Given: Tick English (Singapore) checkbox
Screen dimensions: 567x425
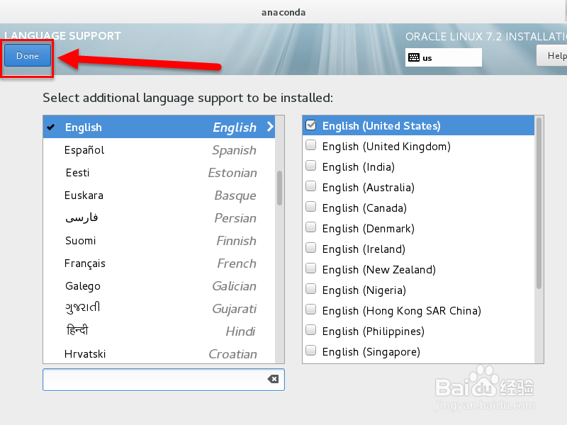Looking at the screenshot, I should click(x=310, y=351).
